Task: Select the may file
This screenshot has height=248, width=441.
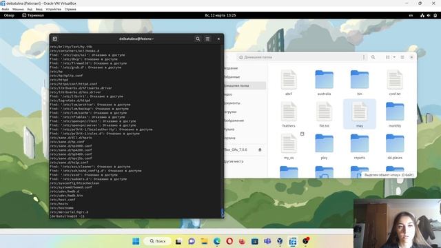Action: (360, 114)
